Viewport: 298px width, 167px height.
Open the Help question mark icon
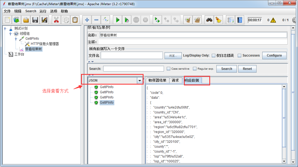click(x=240, y=20)
